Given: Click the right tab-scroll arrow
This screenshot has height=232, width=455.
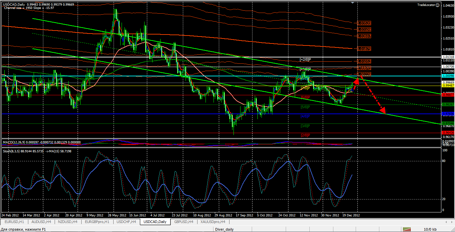Looking at the screenshot, I should point(451,222).
